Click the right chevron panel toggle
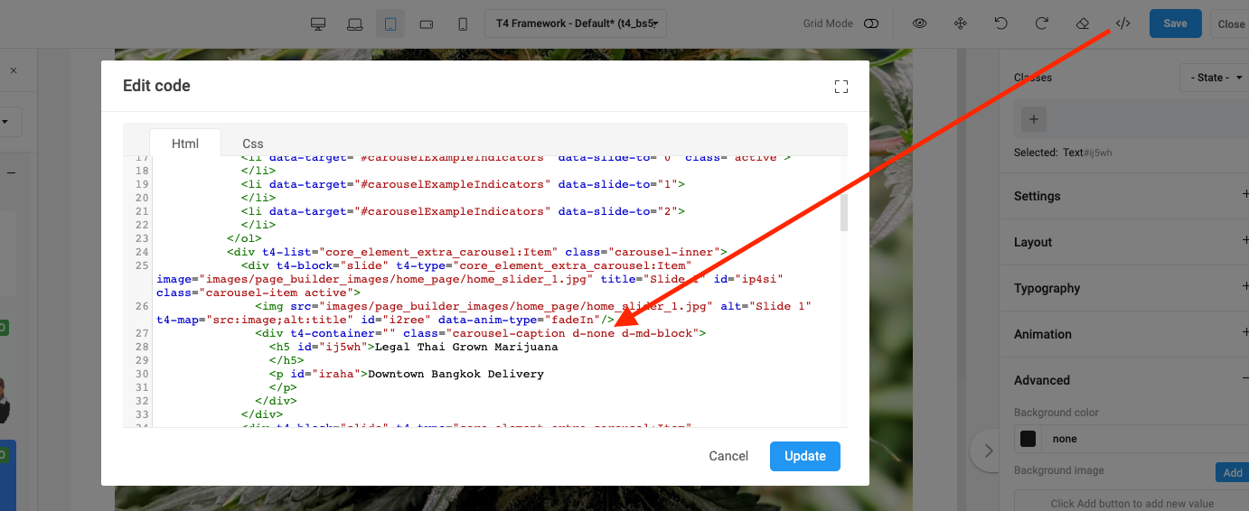Screen dimensions: 1249x511 point(989,451)
